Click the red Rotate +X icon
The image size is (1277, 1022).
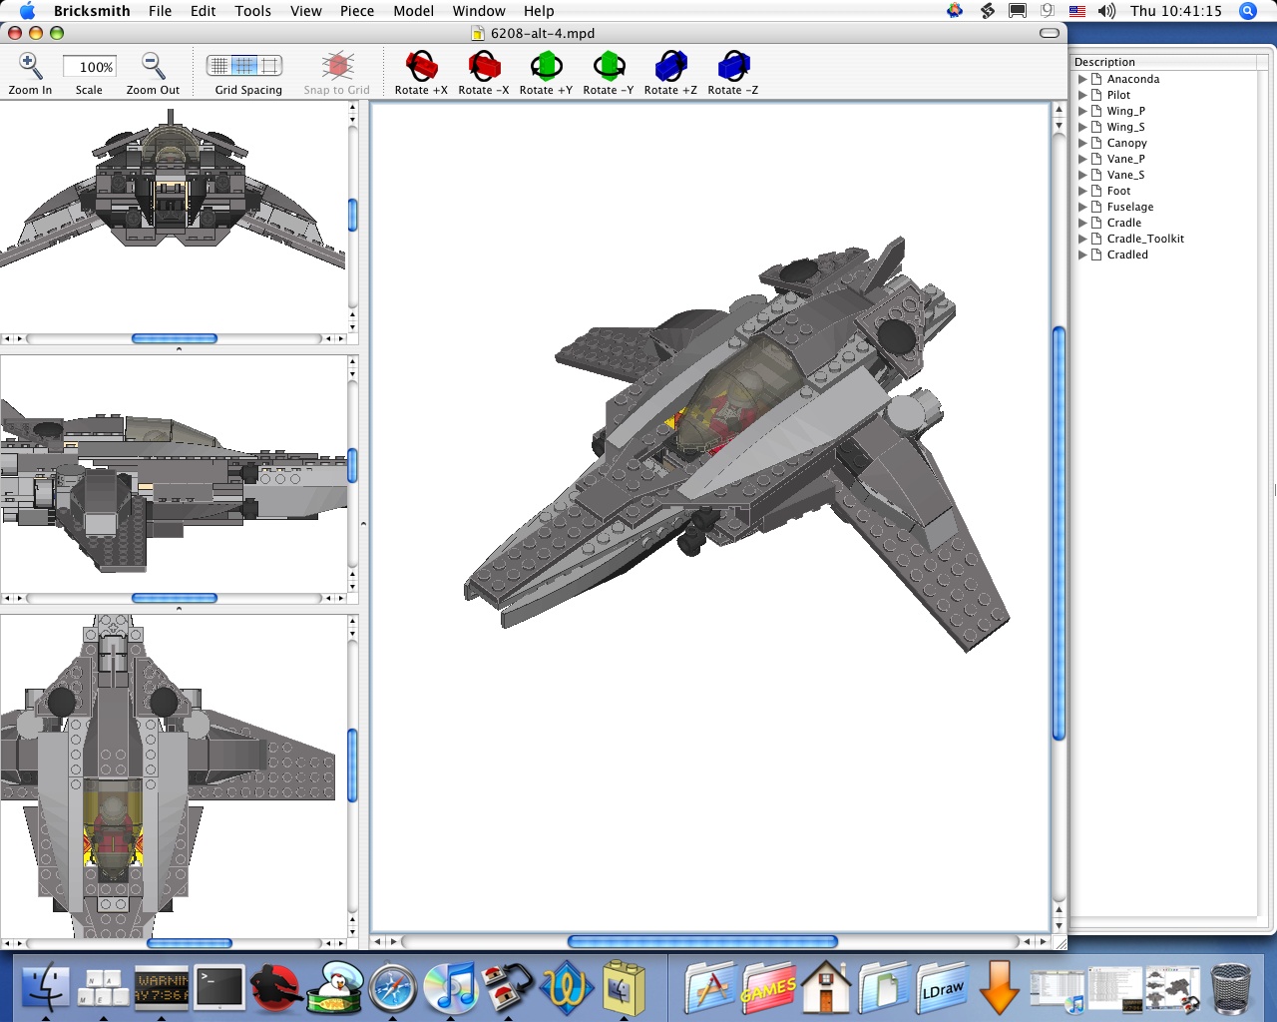[421, 67]
